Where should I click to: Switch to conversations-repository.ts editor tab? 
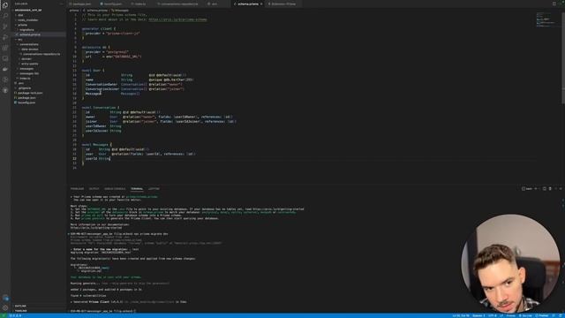179,4
